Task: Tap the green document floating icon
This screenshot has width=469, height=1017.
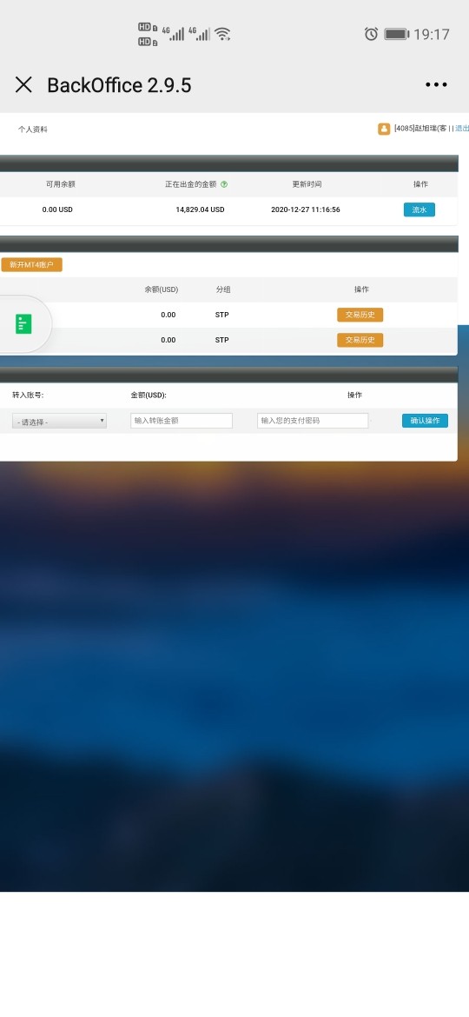Action: coord(23,324)
